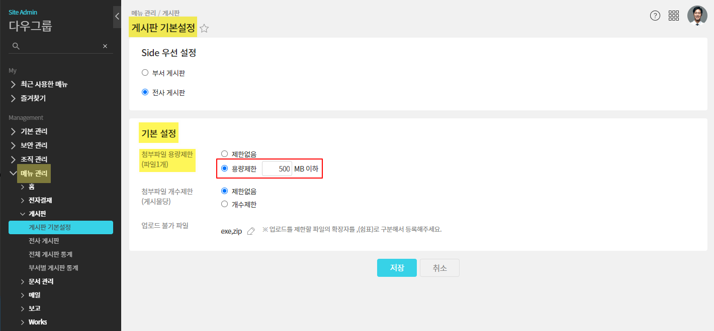Expand the 기본 관리 menu
Screen dimensions: 714x331
34,131
